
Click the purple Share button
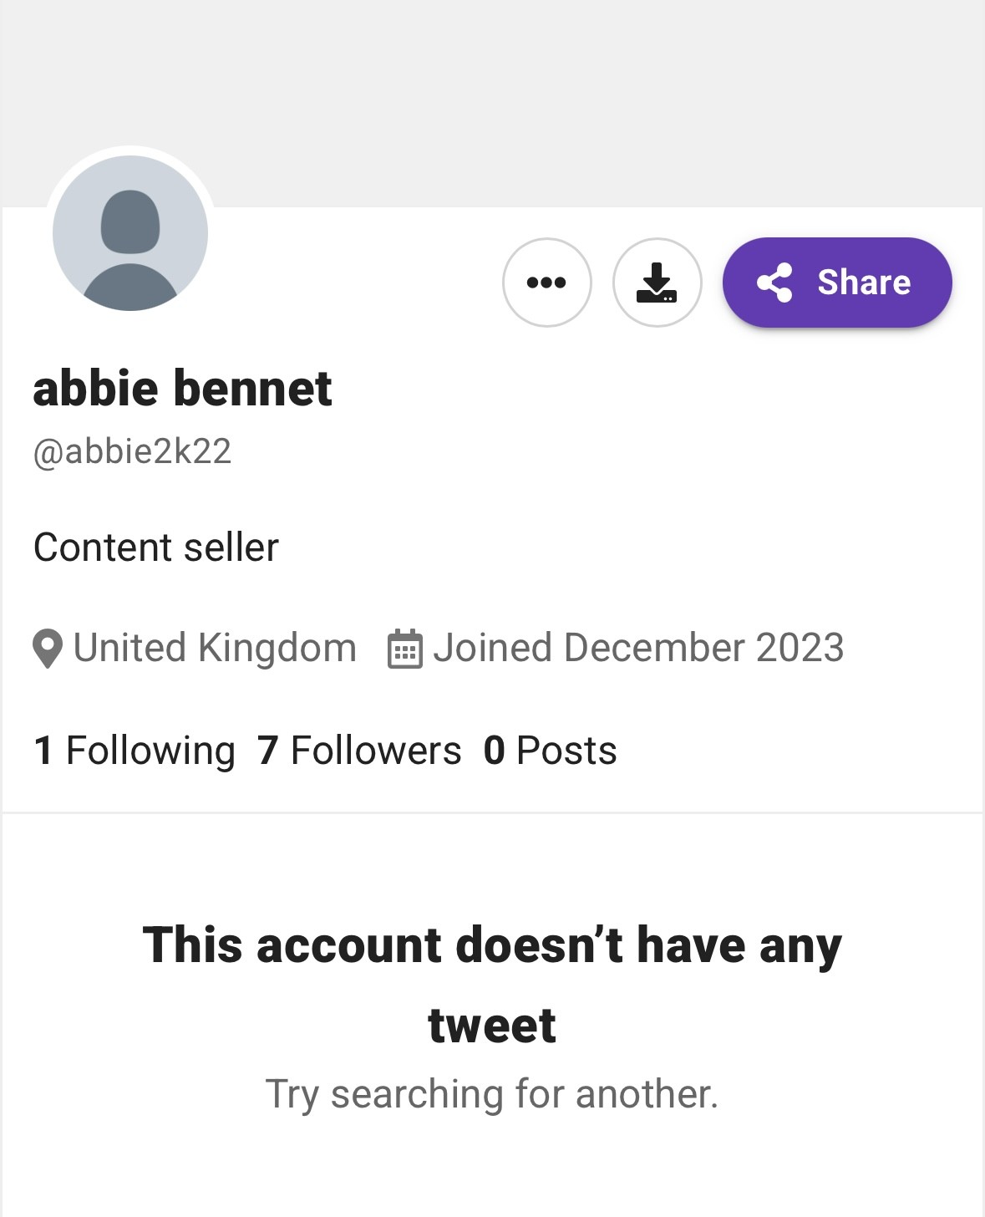coord(837,283)
